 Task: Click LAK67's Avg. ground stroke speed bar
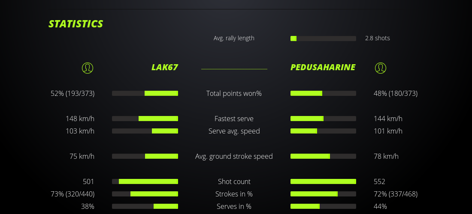pos(145,156)
